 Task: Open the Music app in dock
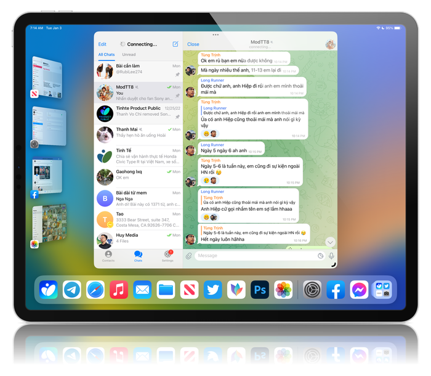[x=119, y=290]
